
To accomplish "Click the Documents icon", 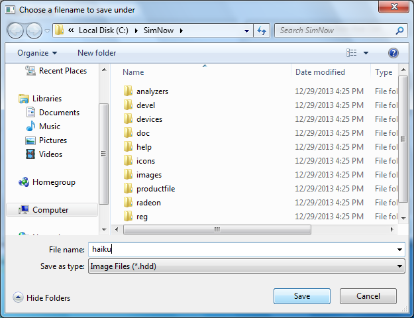I will [30, 112].
